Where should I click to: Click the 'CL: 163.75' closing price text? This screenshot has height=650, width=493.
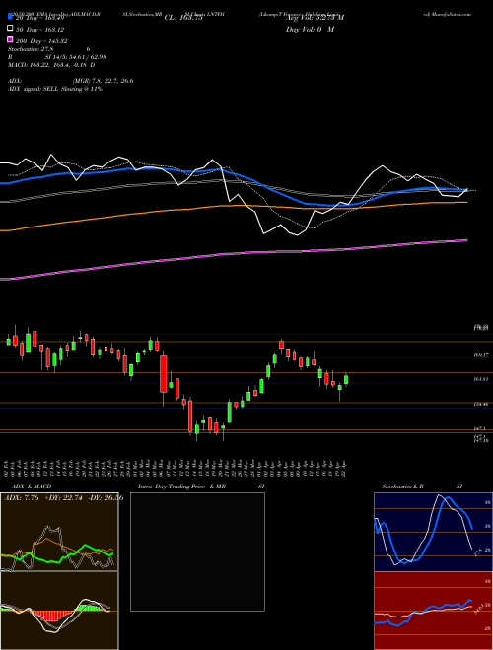click(x=183, y=18)
